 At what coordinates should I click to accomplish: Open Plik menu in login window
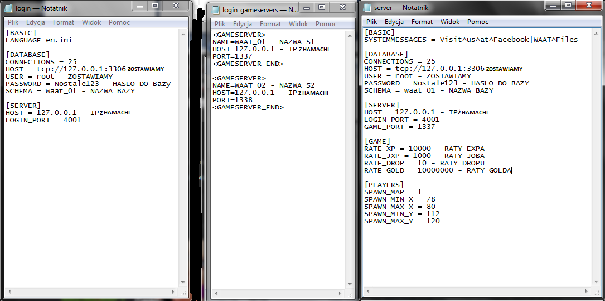[13, 22]
